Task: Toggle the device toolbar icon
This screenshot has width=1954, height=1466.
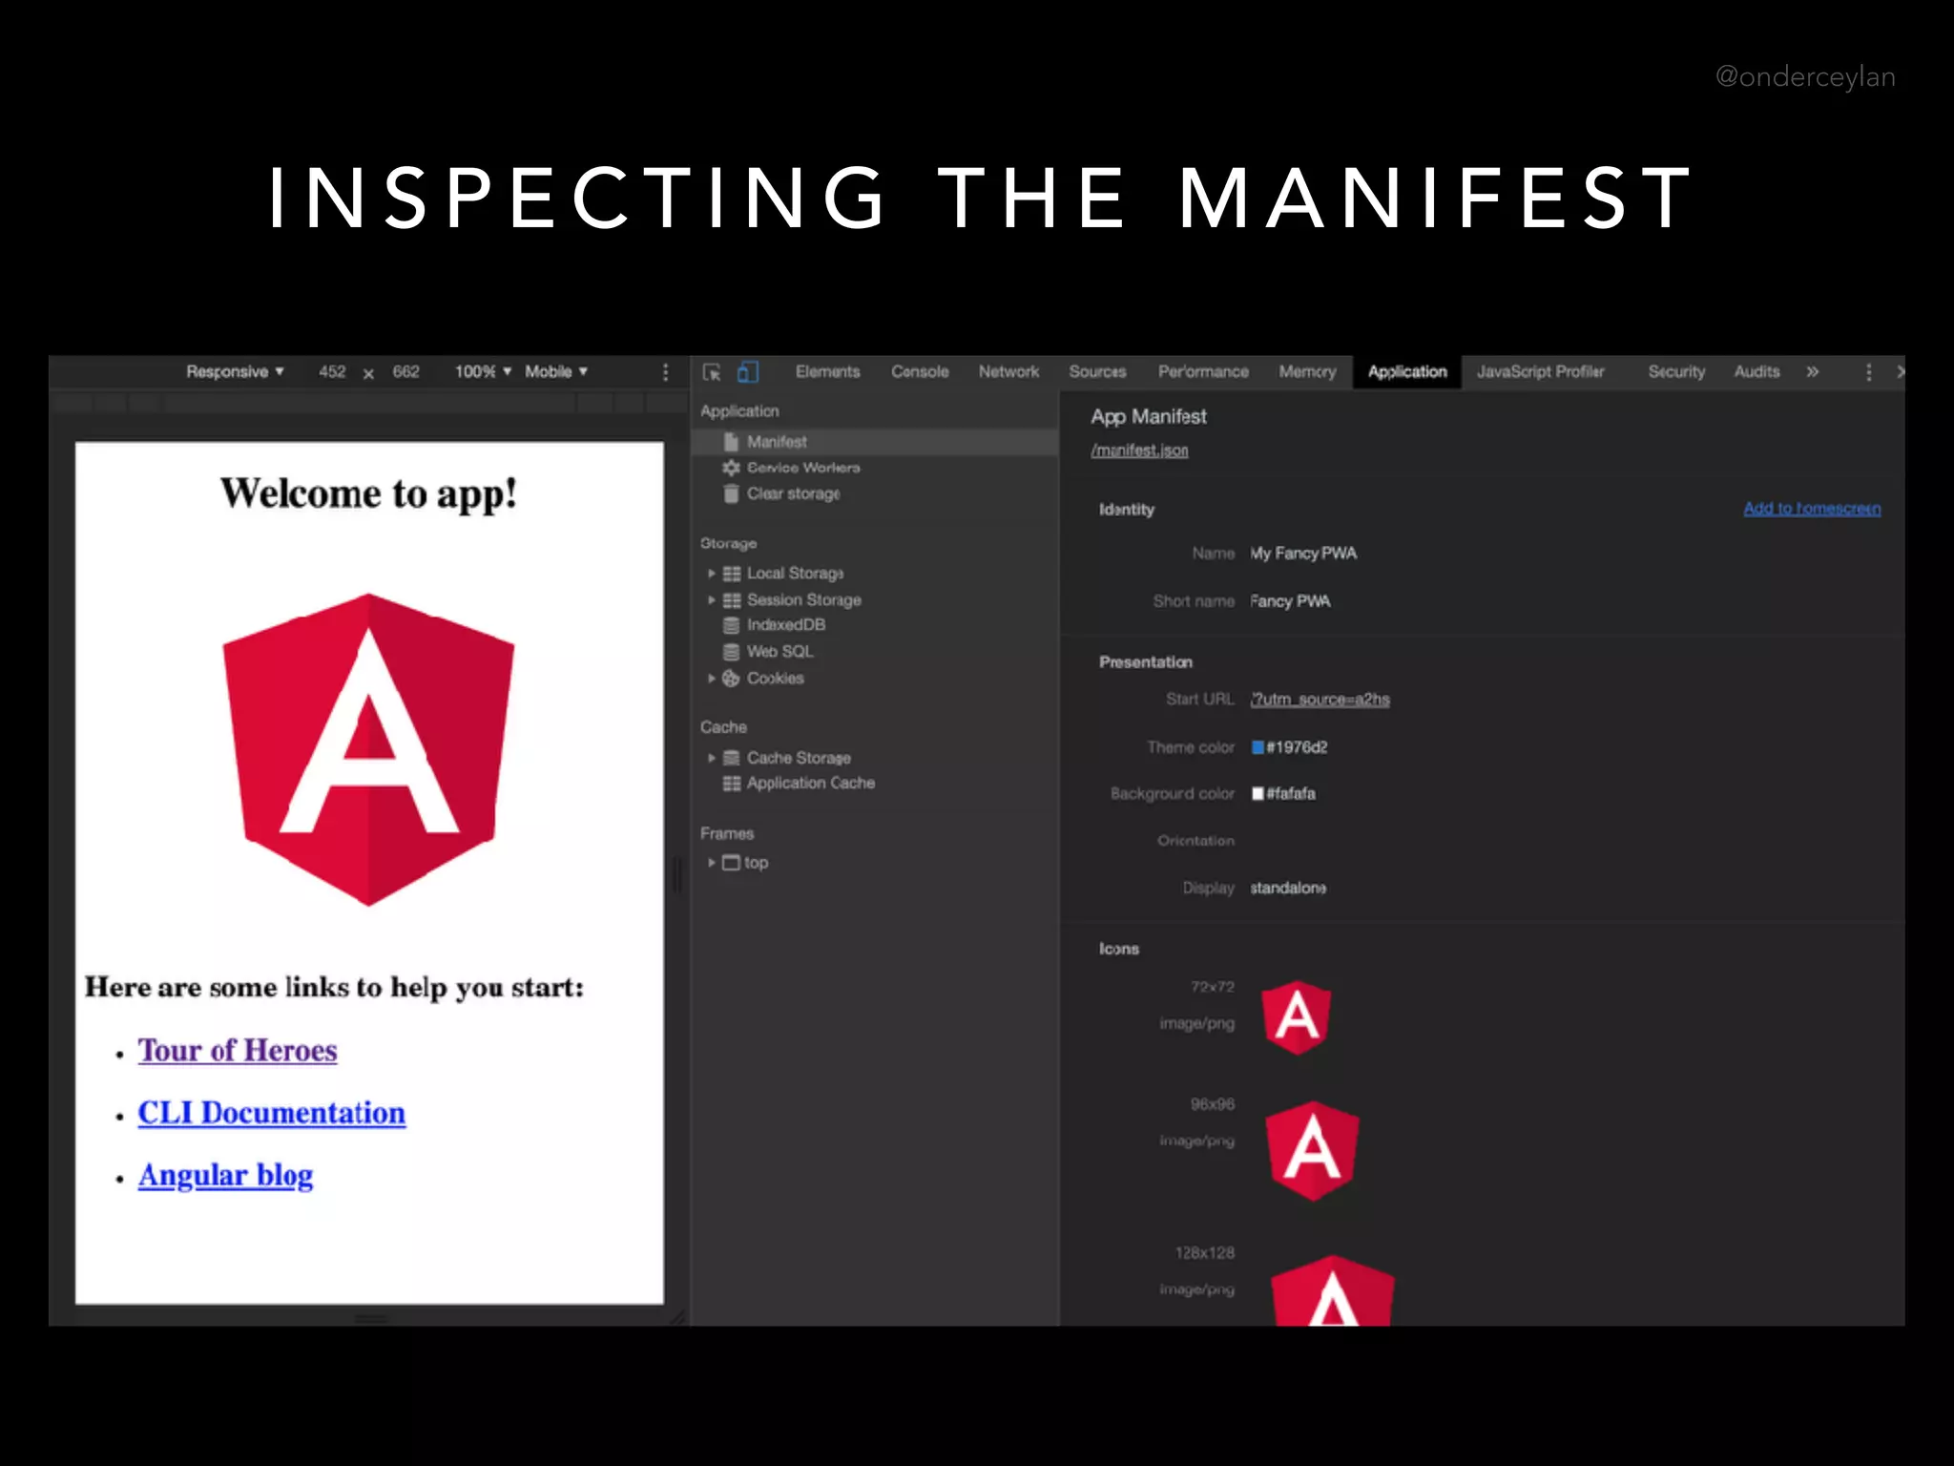Action: [x=748, y=372]
